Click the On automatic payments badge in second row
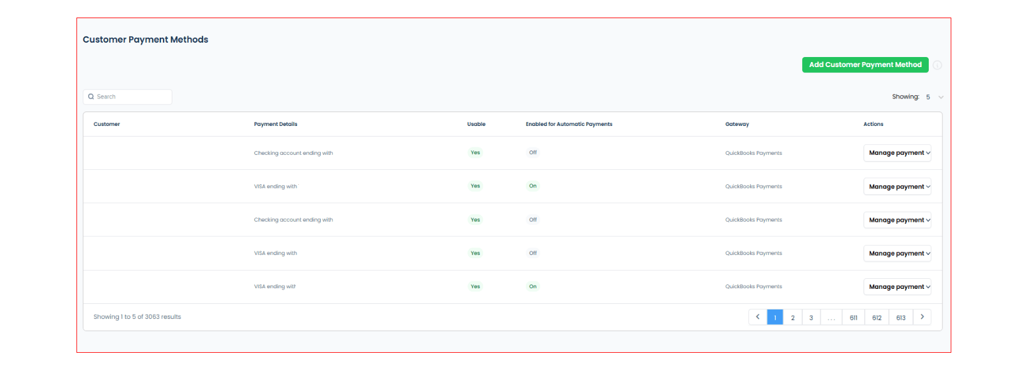This screenshot has width=1019, height=391. pos(533,186)
